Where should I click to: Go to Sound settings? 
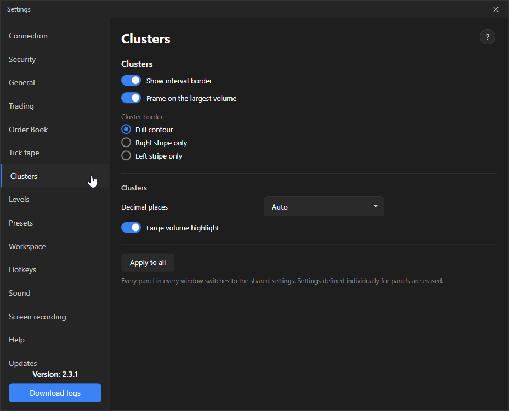(x=55, y=293)
